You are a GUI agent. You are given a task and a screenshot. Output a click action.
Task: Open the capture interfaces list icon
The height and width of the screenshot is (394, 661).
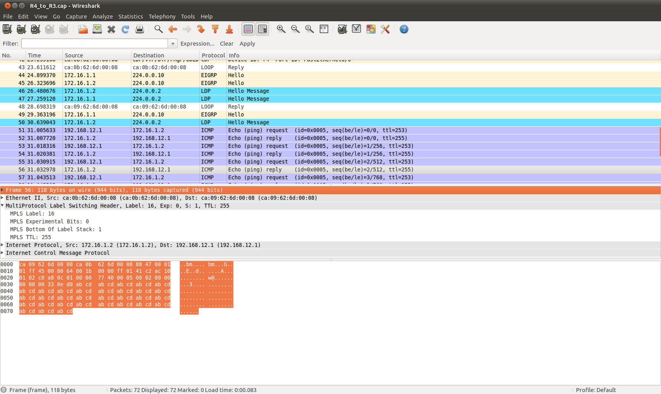(7, 29)
